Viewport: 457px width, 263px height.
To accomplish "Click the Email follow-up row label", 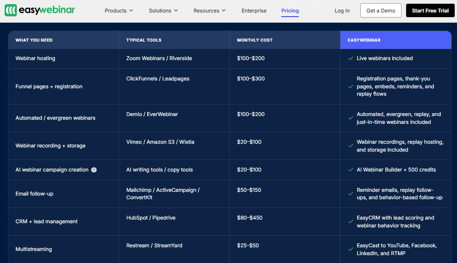I will 34,194.
